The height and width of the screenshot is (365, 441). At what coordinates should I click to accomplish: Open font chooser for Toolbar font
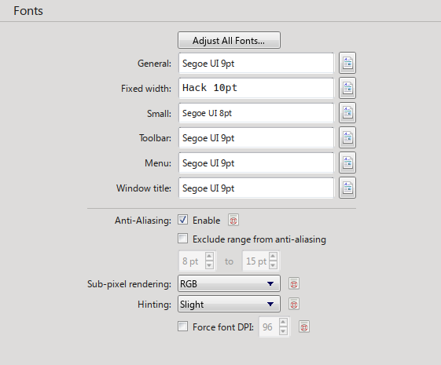point(347,137)
